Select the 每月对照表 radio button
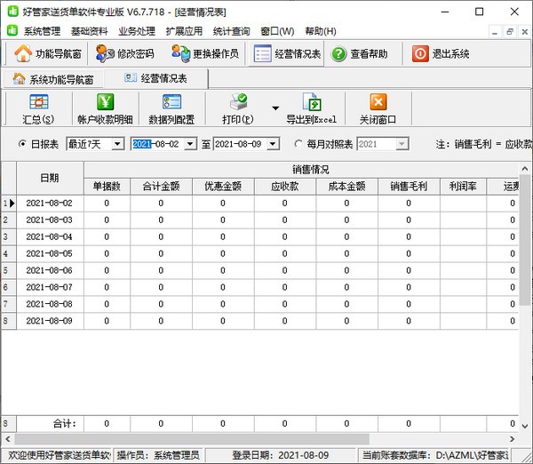Viewport: 533px width, 464px height. 298,144
